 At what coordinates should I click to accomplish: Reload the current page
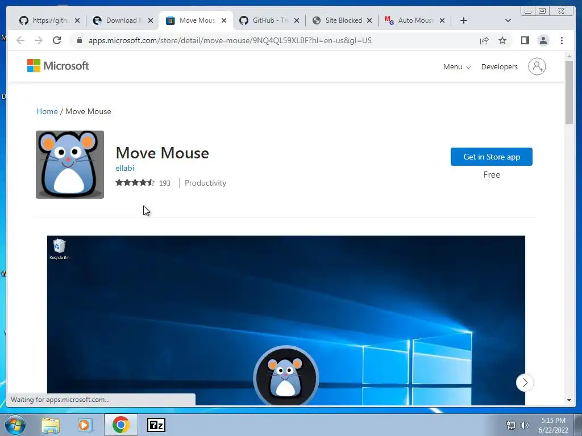(x=57, y=40)
